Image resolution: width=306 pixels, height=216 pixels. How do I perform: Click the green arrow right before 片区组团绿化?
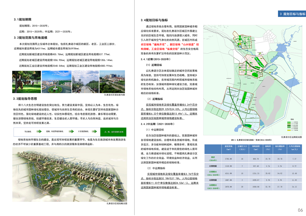click(71, 131)
